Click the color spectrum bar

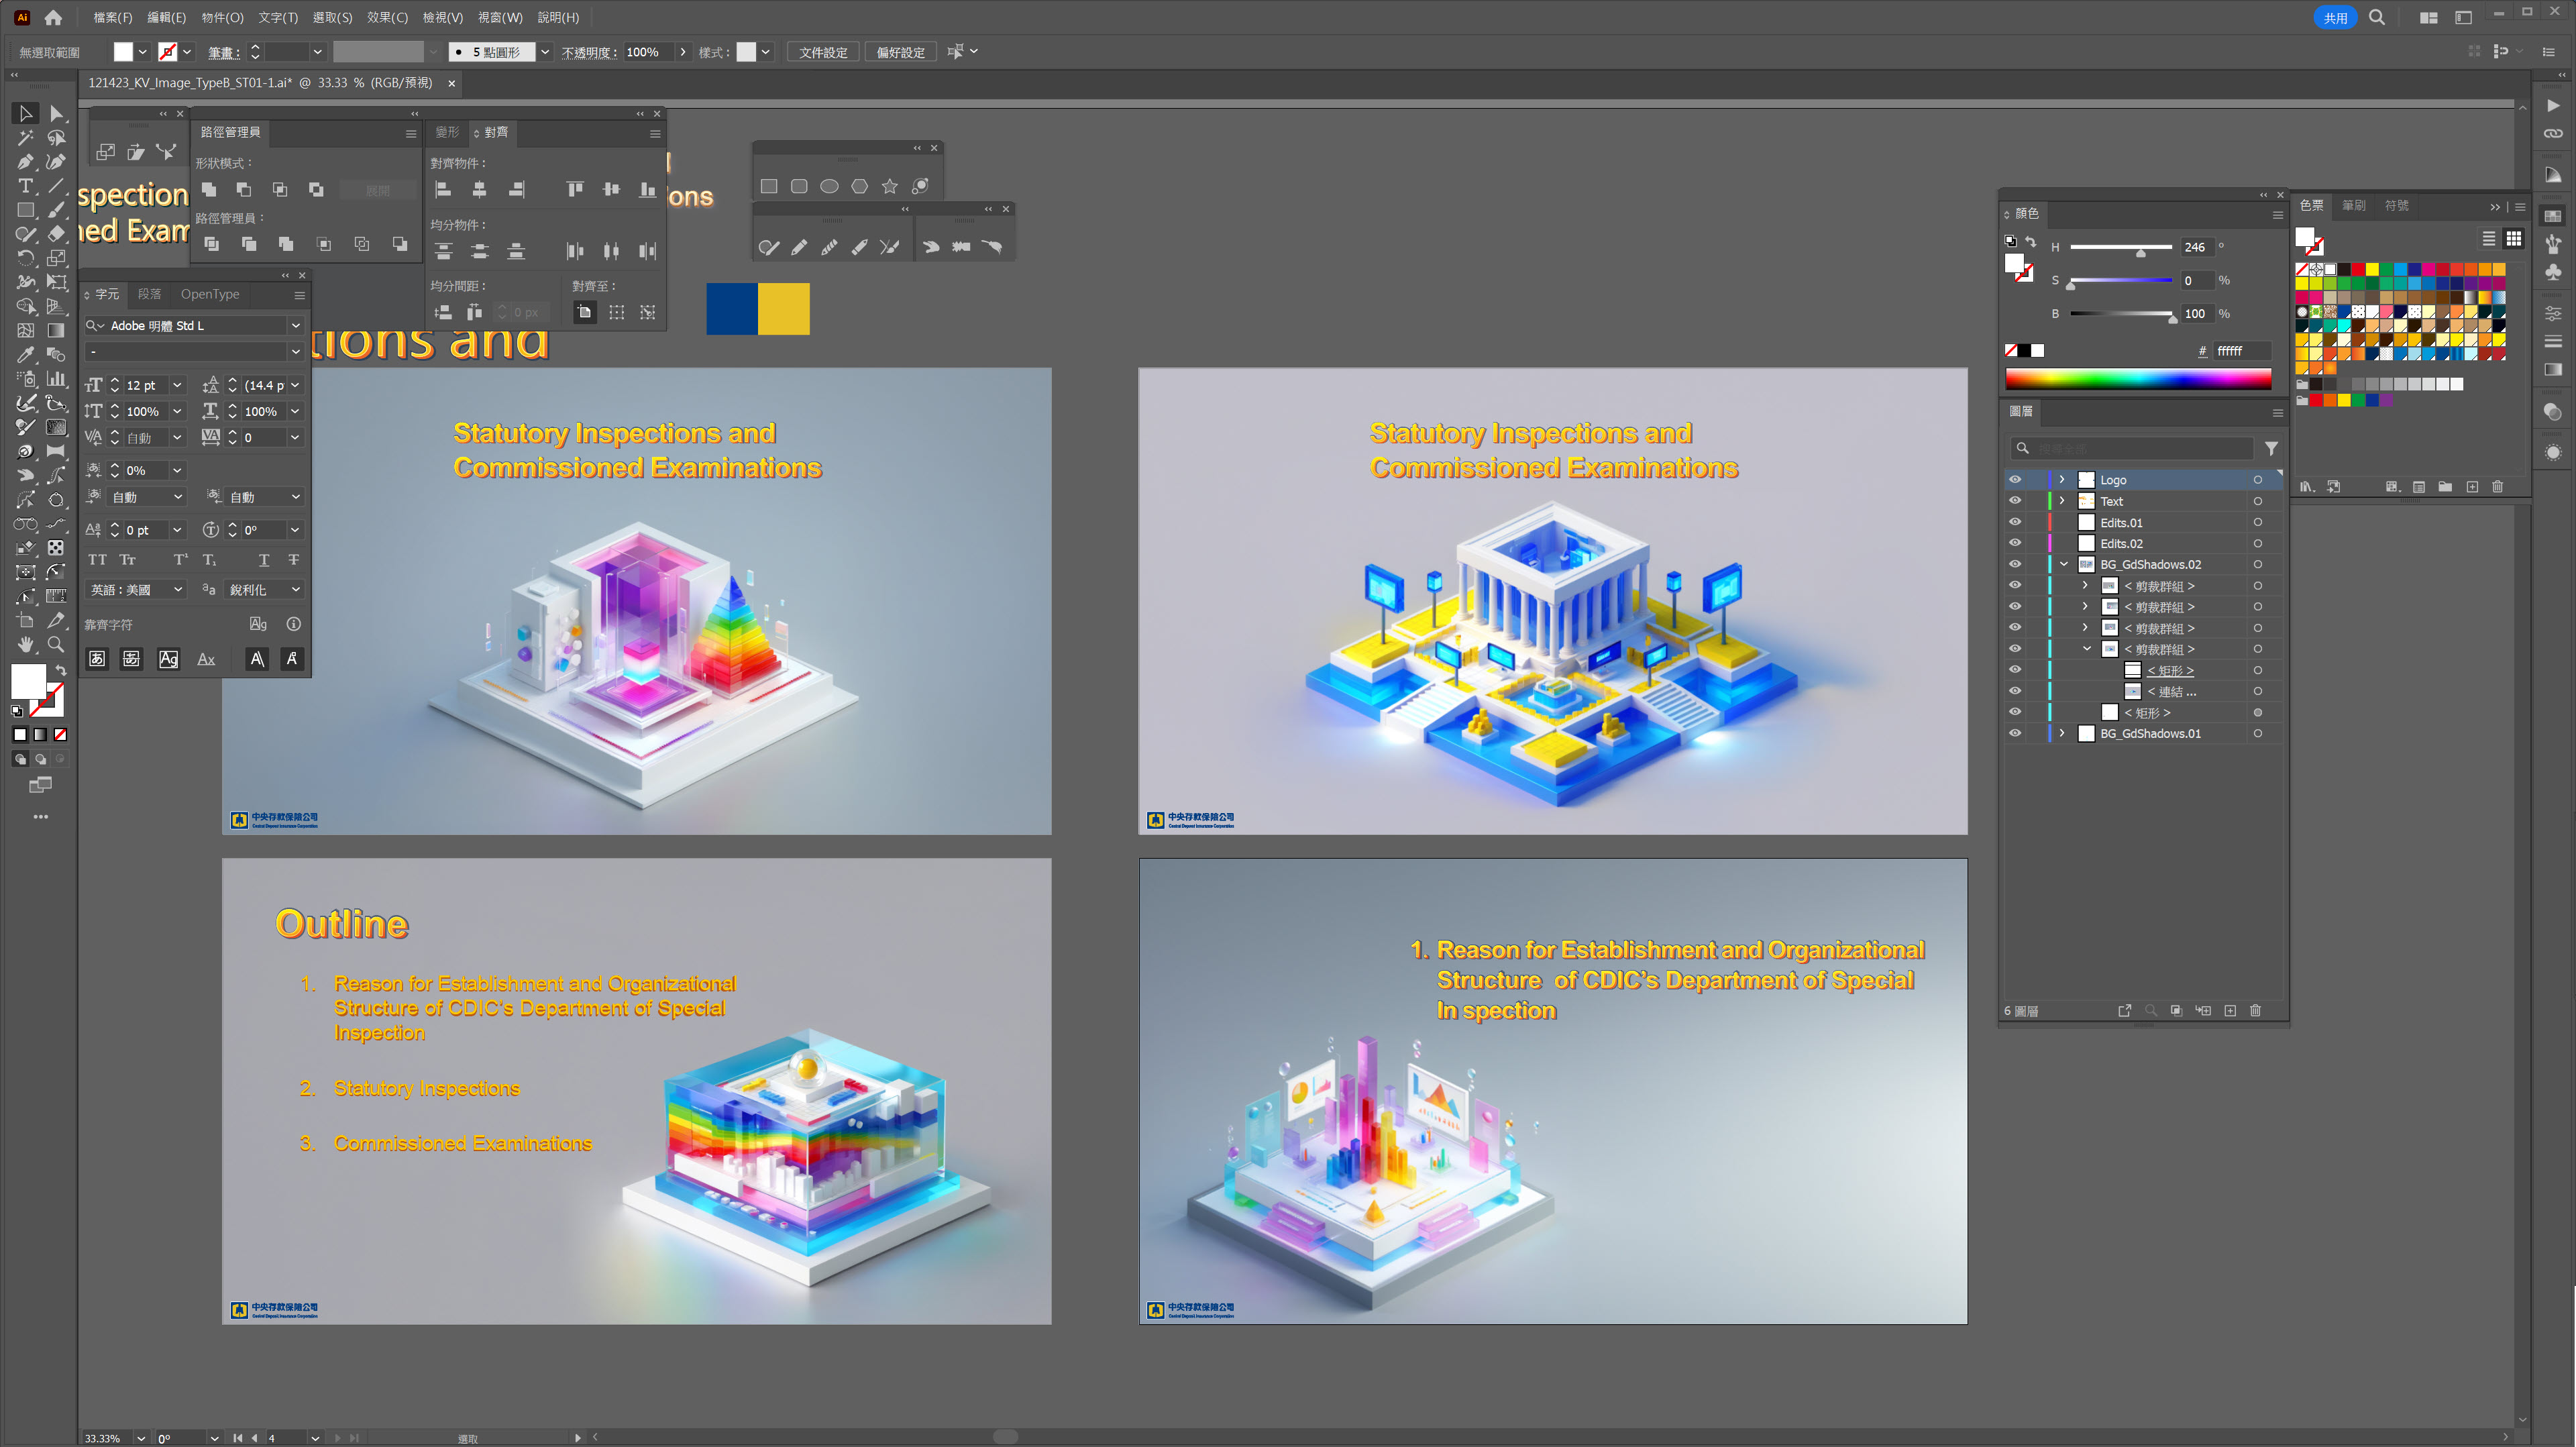tap(2137, 379)
